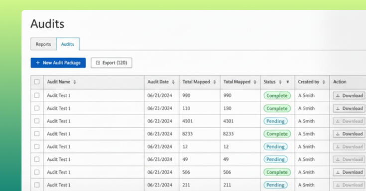Click greyed Download in the 4301 row
This screenshot has width=366, height=191.
coord(349,121)
